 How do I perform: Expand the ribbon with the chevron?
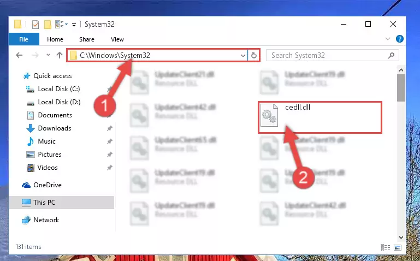388,39
